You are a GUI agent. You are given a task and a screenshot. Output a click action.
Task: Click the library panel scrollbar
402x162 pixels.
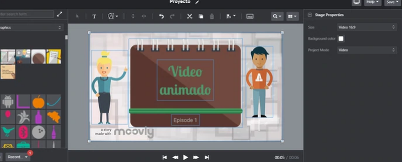click(x=66, y=37)
